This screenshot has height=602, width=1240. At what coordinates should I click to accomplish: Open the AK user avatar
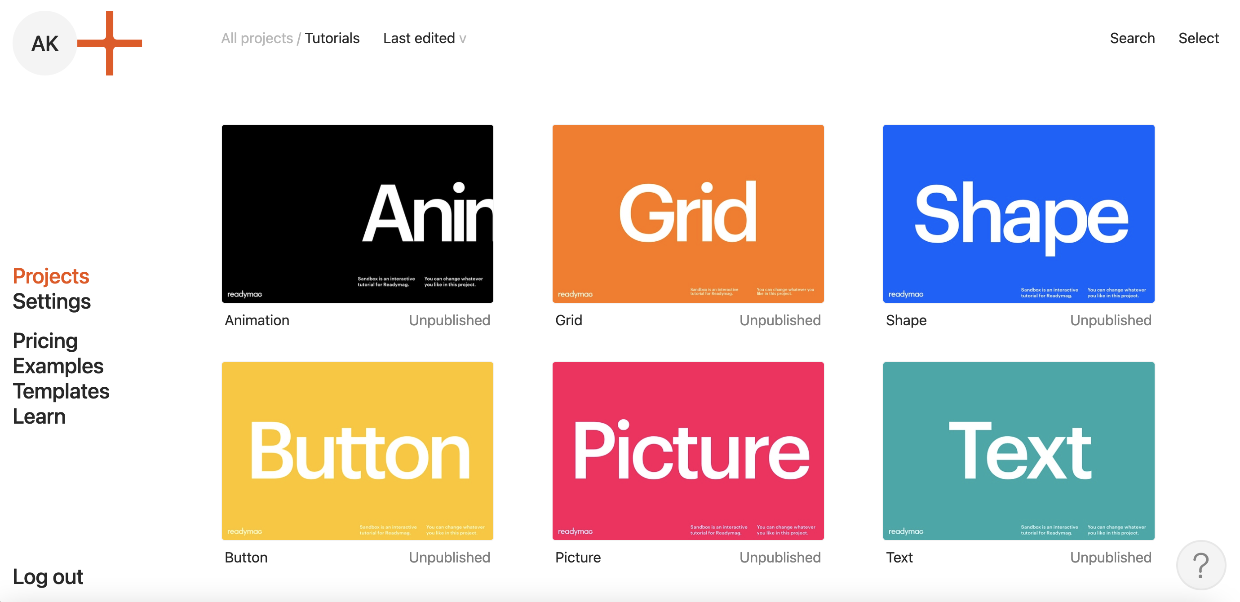pos(44,43)
